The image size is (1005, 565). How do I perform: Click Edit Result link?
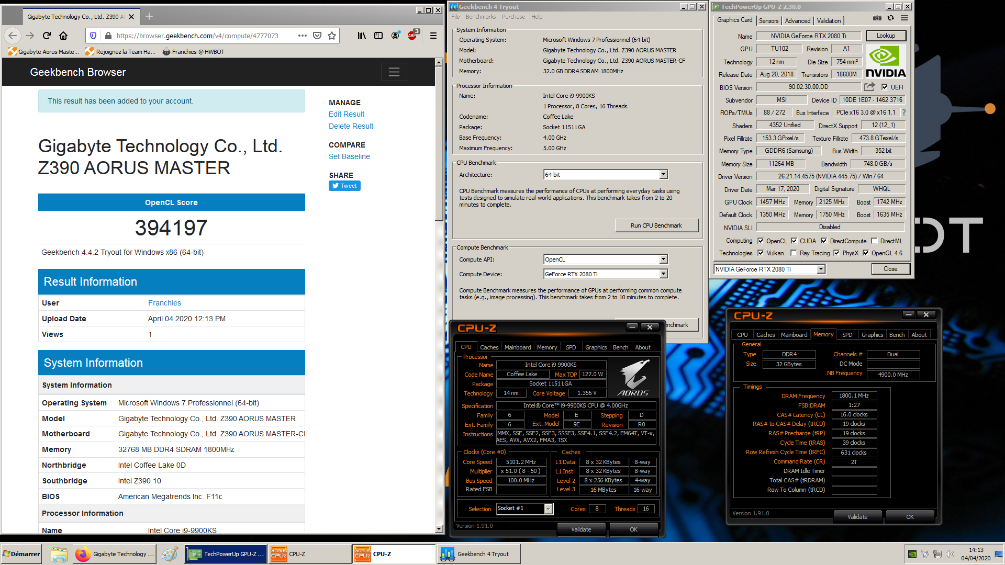347,114
